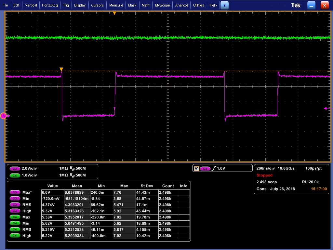
Task: Open the Analyze menu
Action: 181,5
